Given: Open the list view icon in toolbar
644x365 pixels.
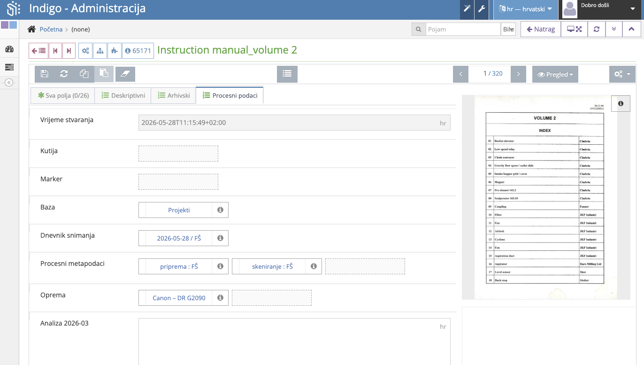Looking at the screenshot, I should click(x=287, y=74).
